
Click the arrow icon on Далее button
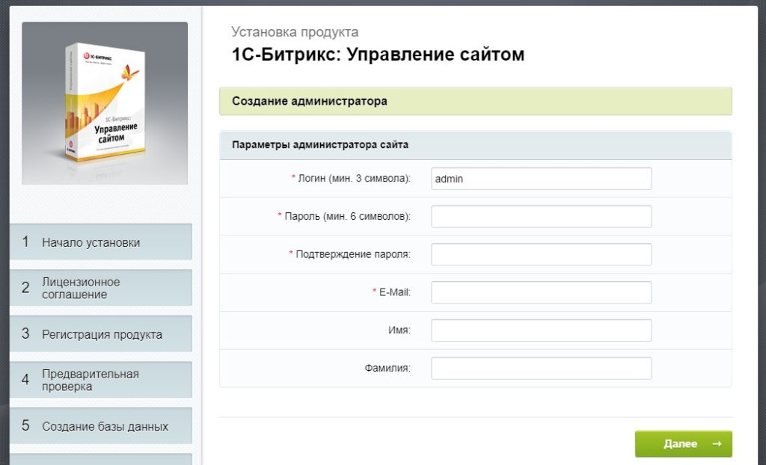click(717, 443)
